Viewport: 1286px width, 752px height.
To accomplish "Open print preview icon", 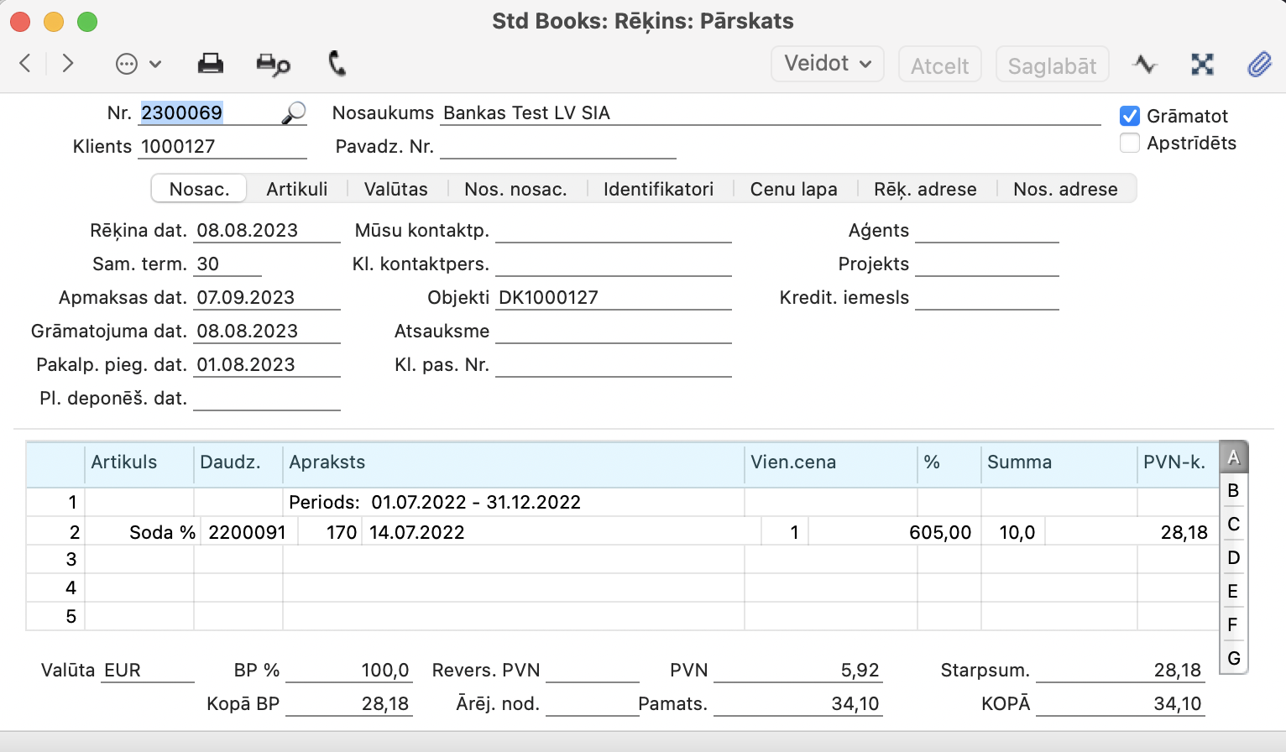I will point(273,65).
